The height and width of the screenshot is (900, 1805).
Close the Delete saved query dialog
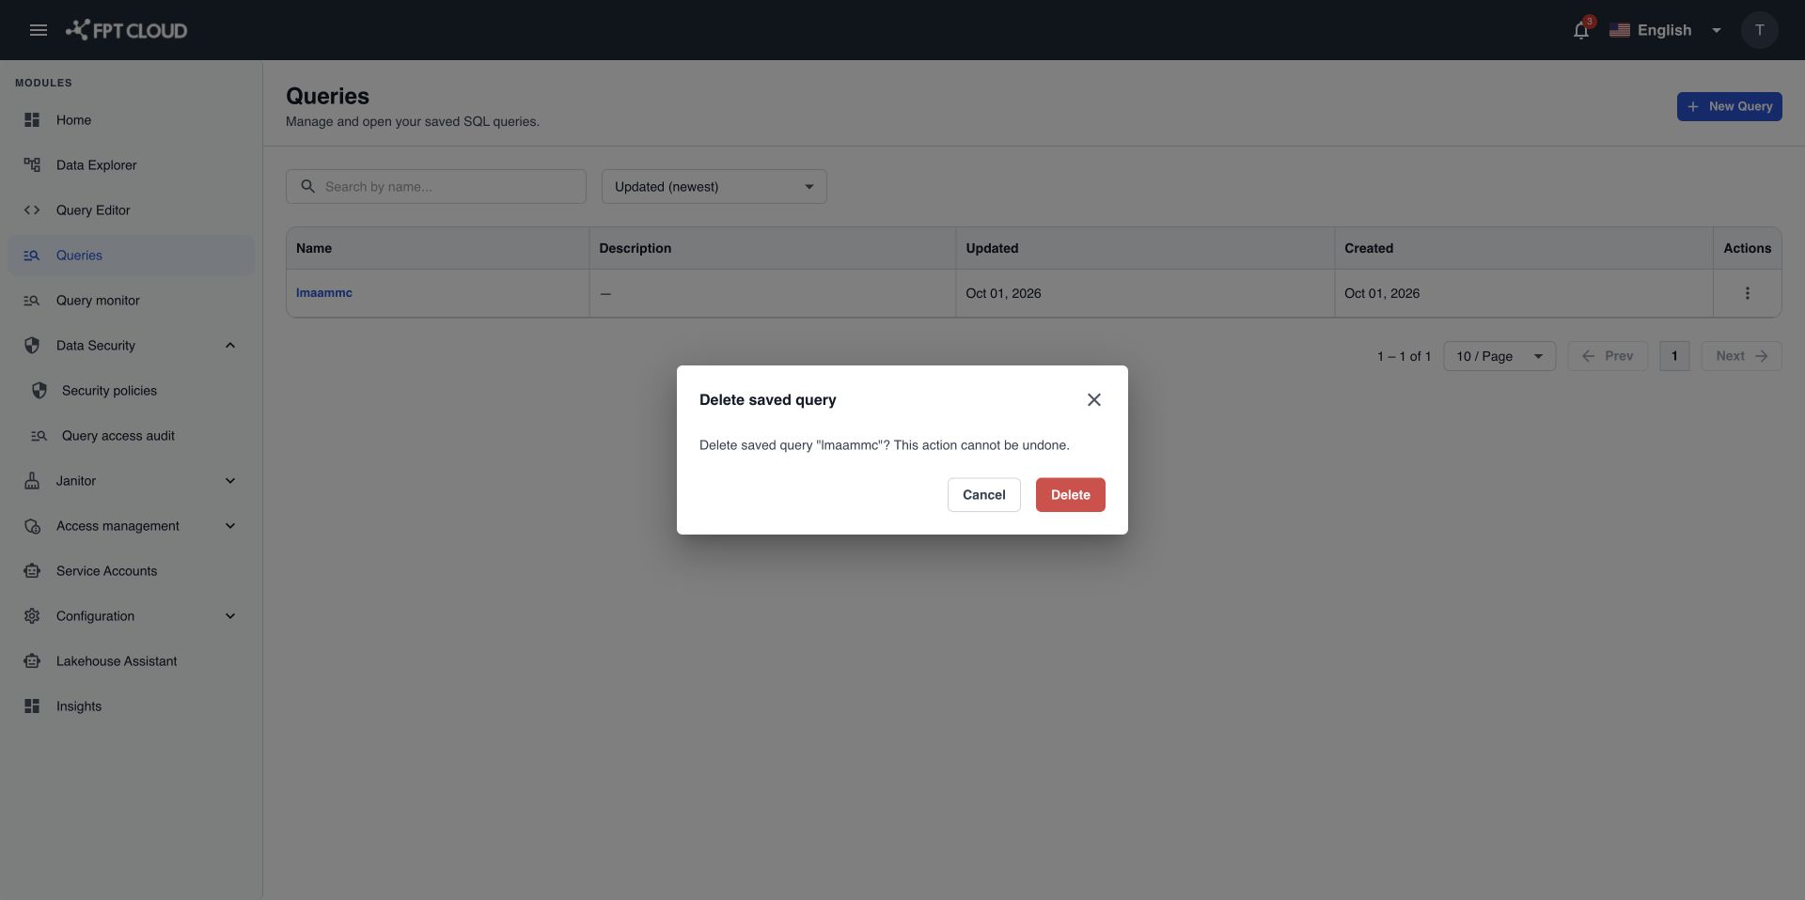pos(1093,400)
